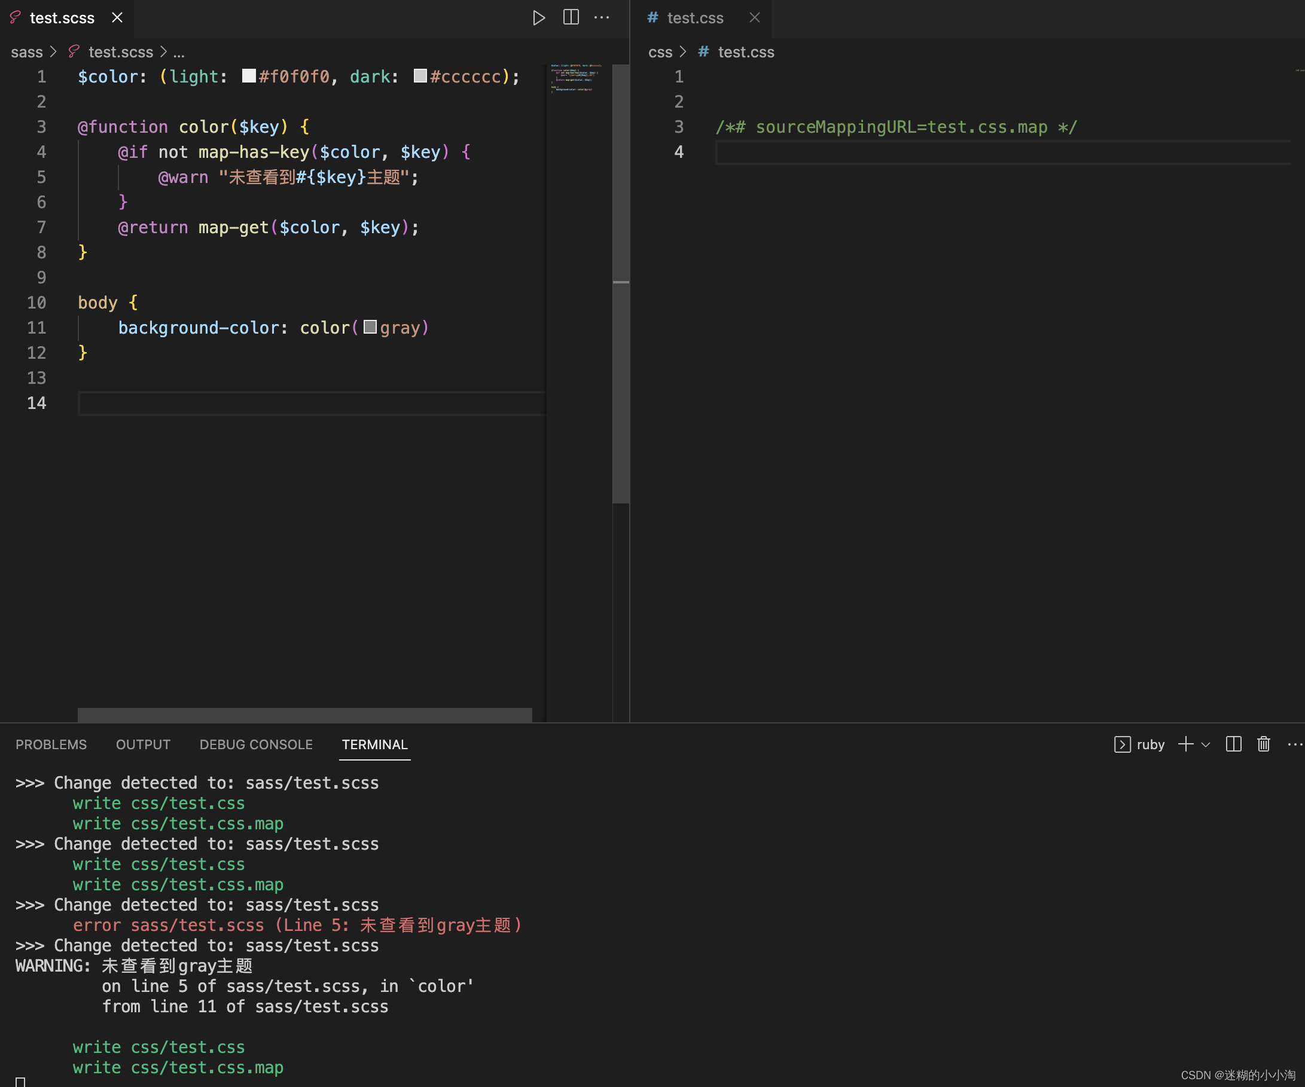Split the left editor with split icon
The width and height of the screenshot is (1305, 1087).
click(571, 17)
